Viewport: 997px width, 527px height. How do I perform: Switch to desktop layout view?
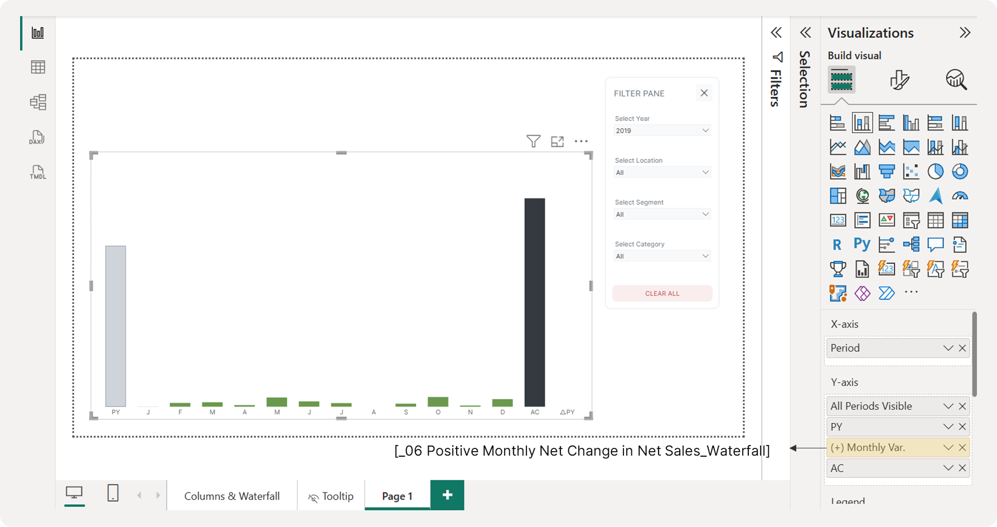(x=74, y=493)
